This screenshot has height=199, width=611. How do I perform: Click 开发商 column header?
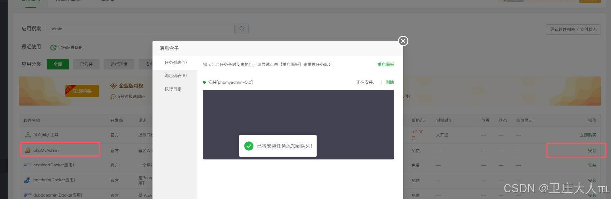[117, 121]
